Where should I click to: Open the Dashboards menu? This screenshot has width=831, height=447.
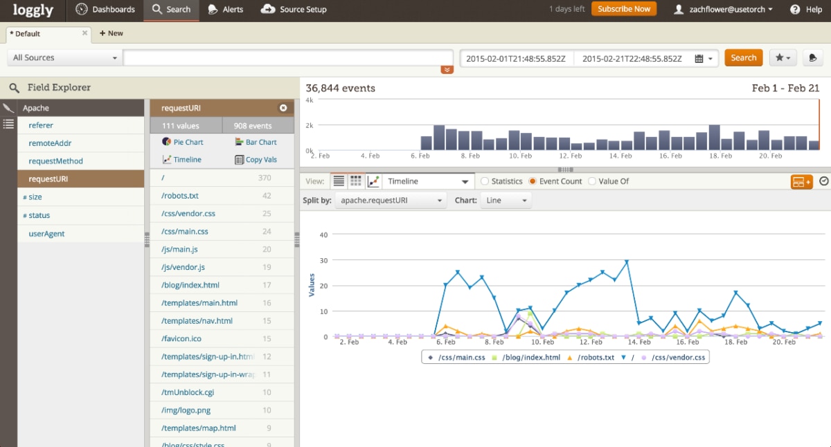[105, 10]
